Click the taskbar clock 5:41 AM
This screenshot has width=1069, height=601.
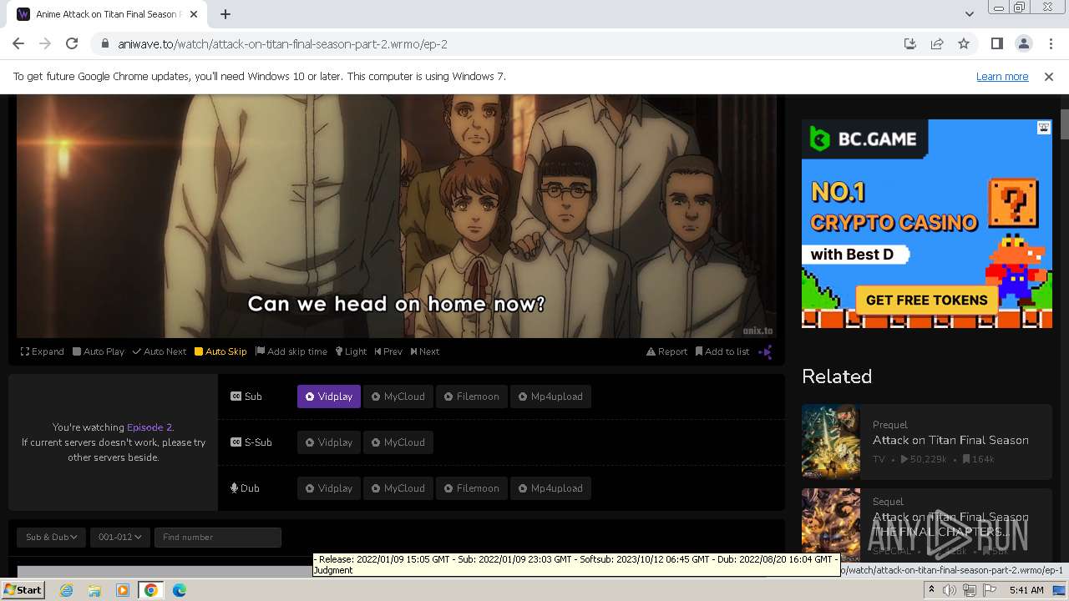click(x=1026, y=590)
